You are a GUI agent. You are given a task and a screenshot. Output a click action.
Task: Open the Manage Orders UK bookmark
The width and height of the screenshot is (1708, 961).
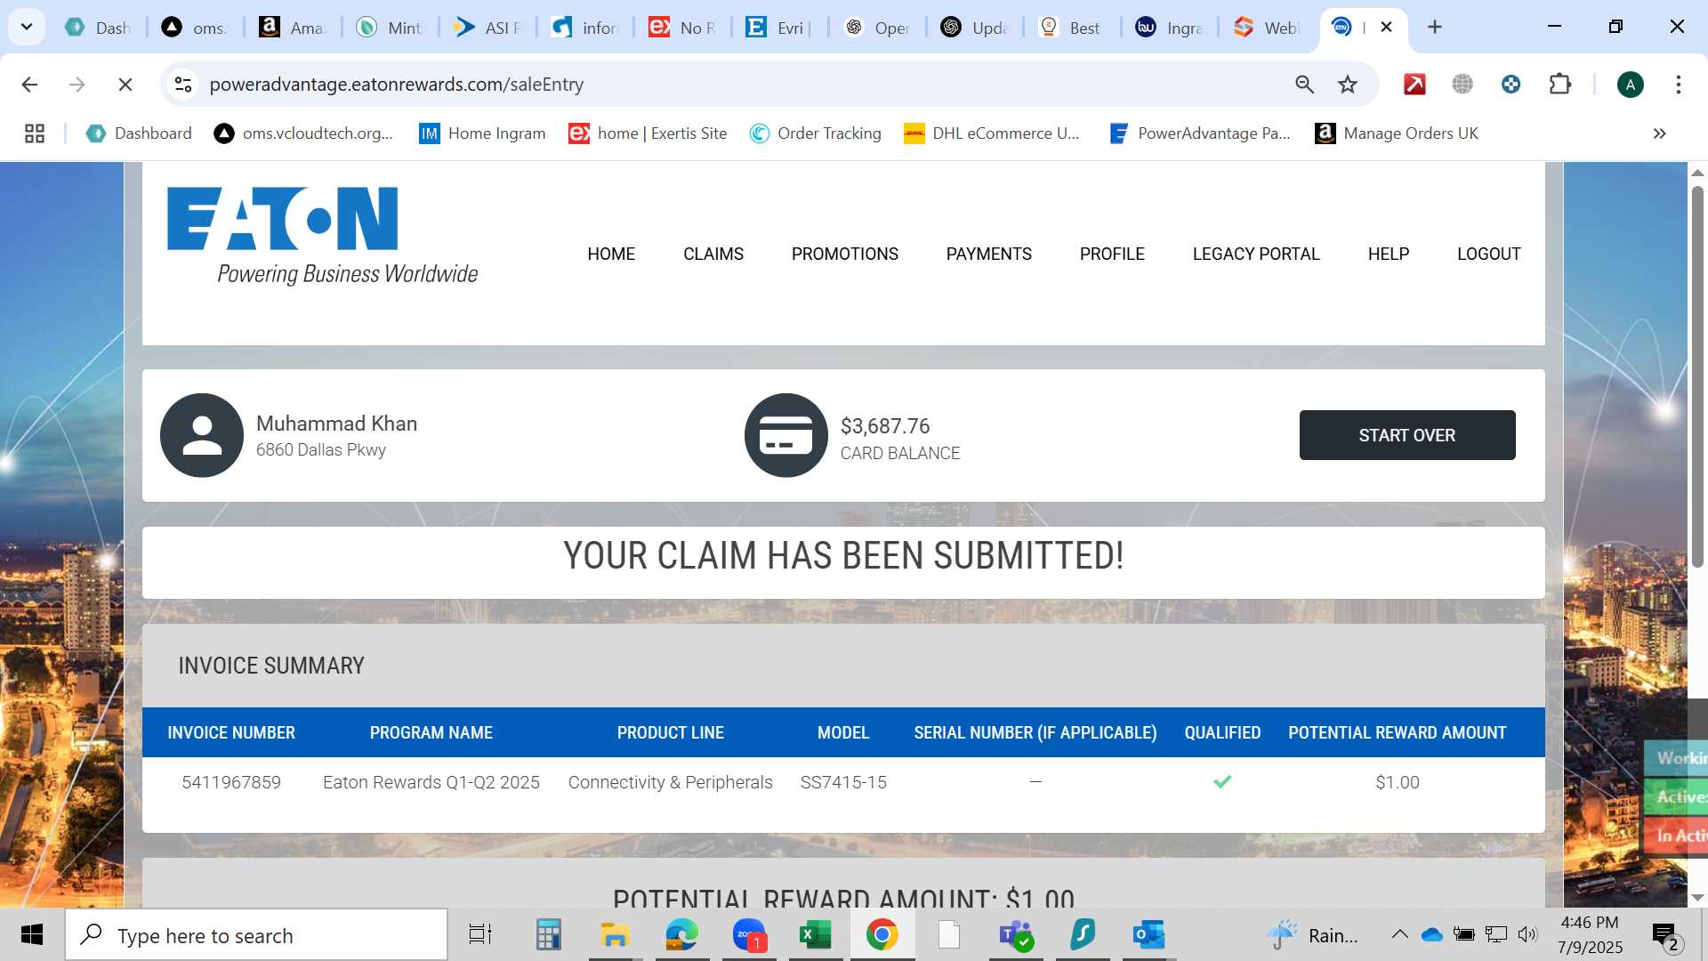[1397, 133]
